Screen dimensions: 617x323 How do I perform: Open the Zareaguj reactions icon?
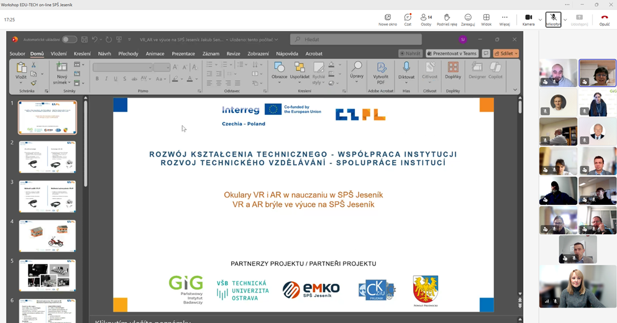click(468, 17)
